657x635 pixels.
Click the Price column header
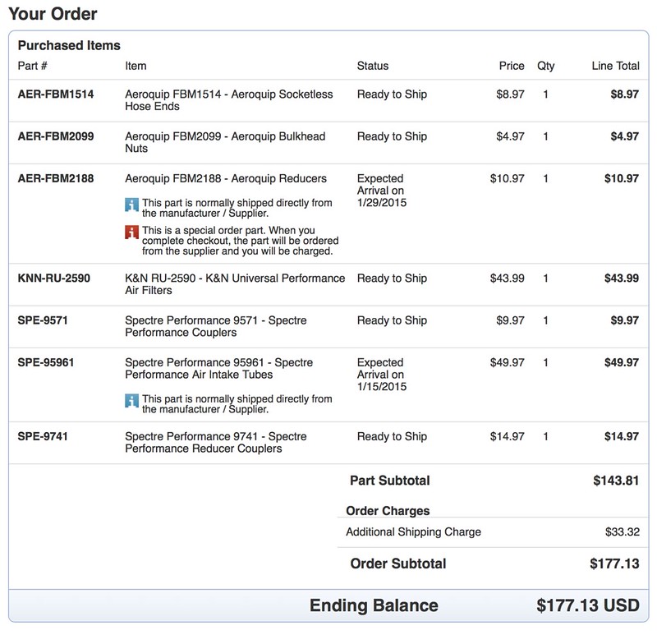(x=512, y=66)
